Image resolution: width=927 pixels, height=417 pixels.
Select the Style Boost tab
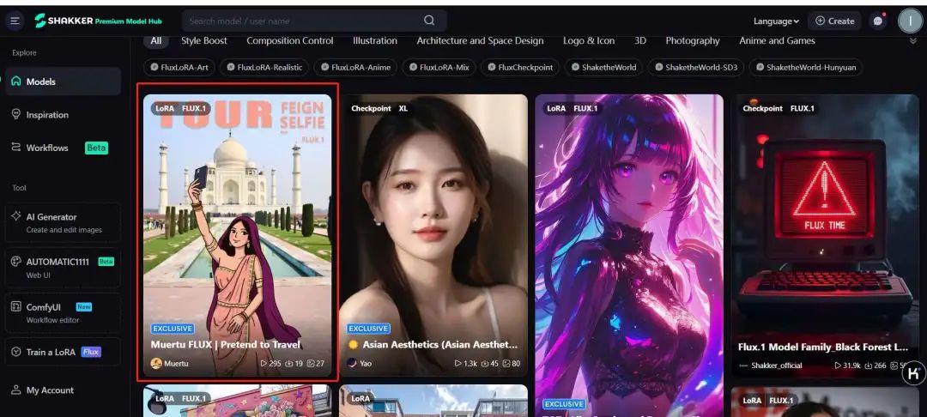204,40
